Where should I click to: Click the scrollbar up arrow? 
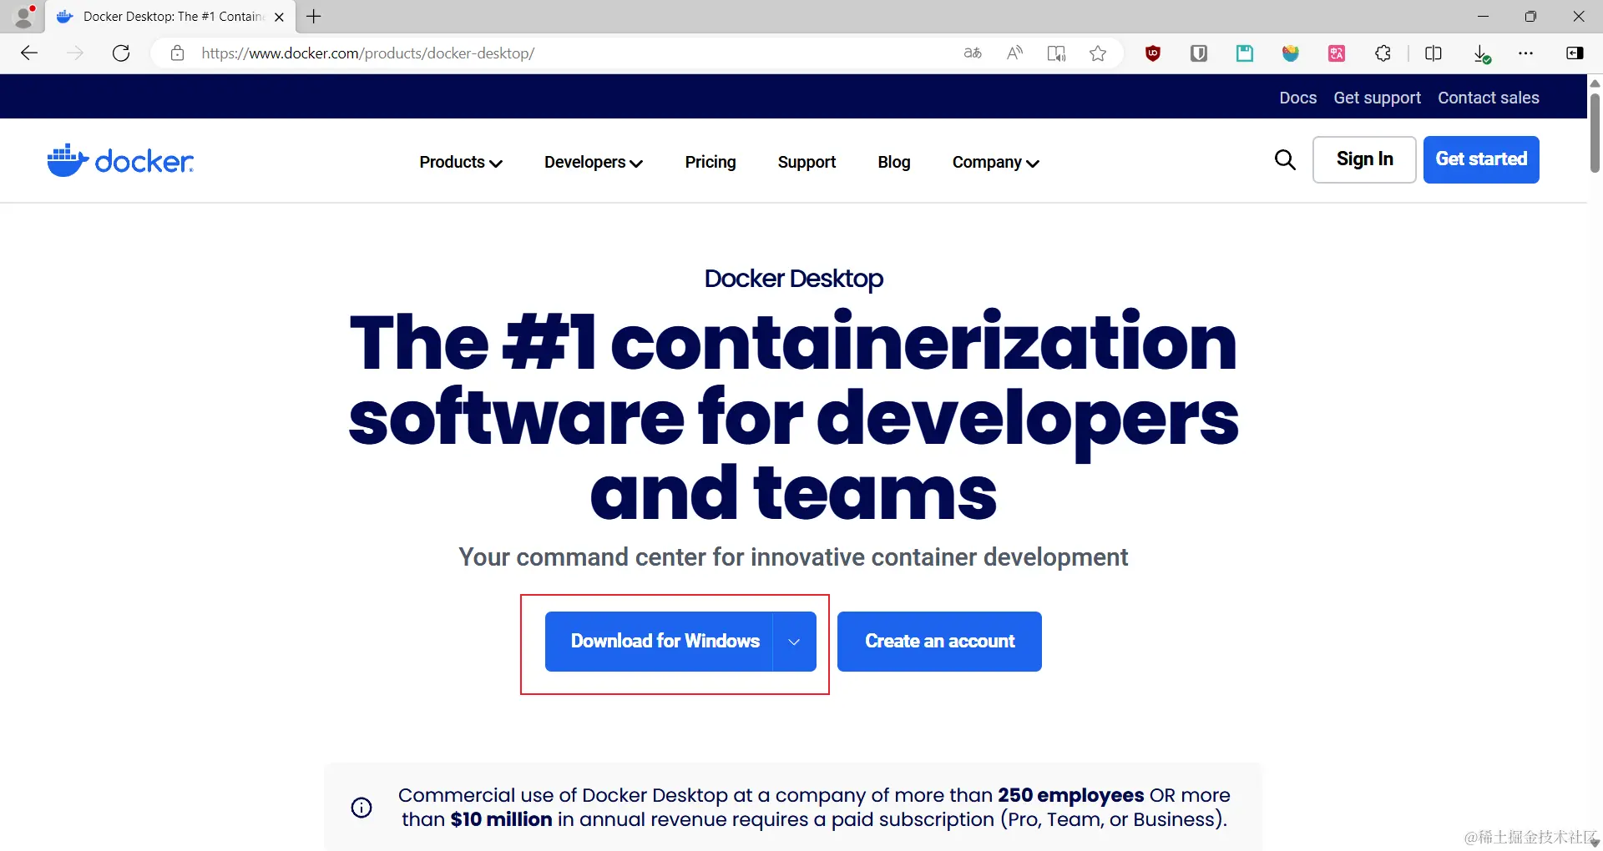click(1595, 83)
